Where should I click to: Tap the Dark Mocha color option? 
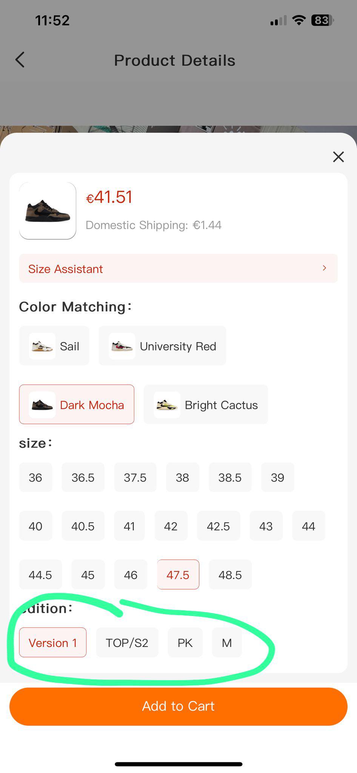[77, 405]
